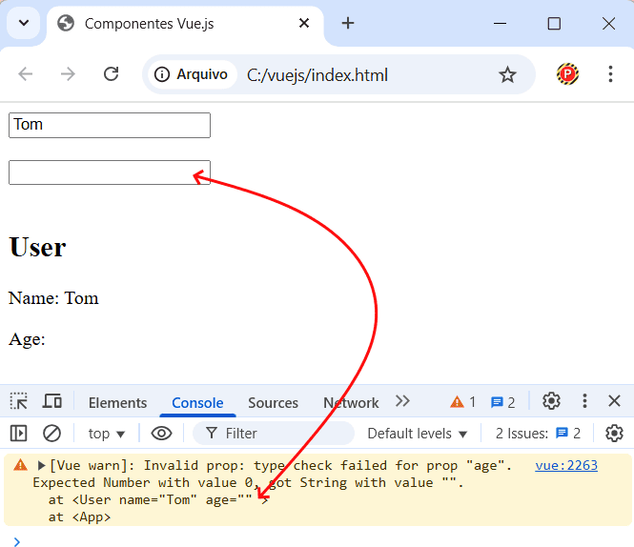Image resolution: width=634 pixels, height=547 pixels.
Task: Open the profile avatar menu
Action: click(567, 74)
